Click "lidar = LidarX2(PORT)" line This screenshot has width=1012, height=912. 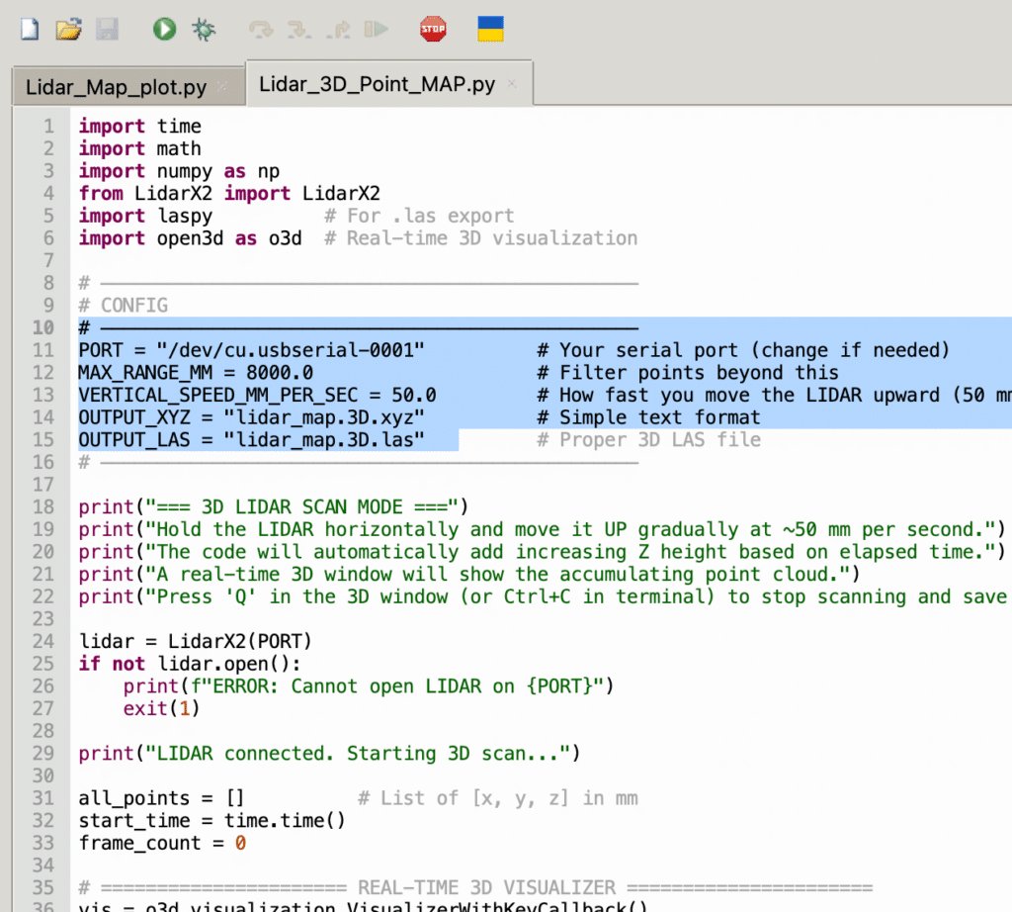point(195,641)
